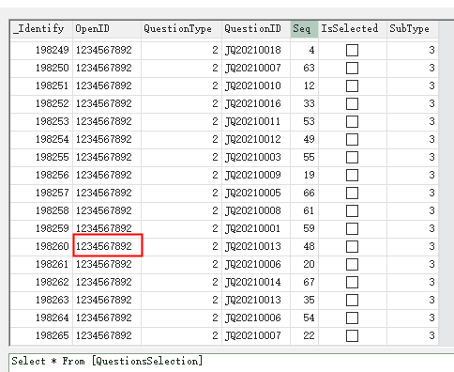The image size is (454, 372).
Task: Toggle IsSelected checkbox for row 198265
Action: click(352, 335)
